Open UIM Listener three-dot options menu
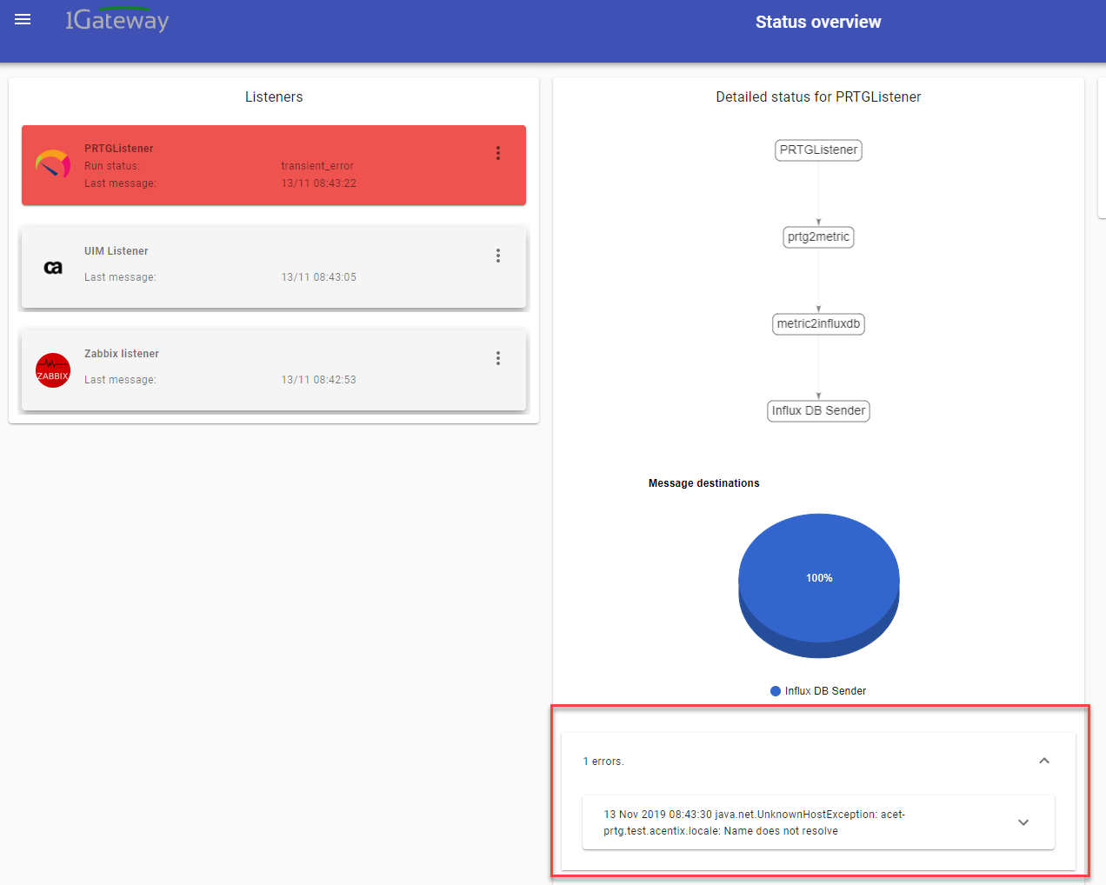Image resolution: width=1106 pixels, height=885 pixels. 498,256
